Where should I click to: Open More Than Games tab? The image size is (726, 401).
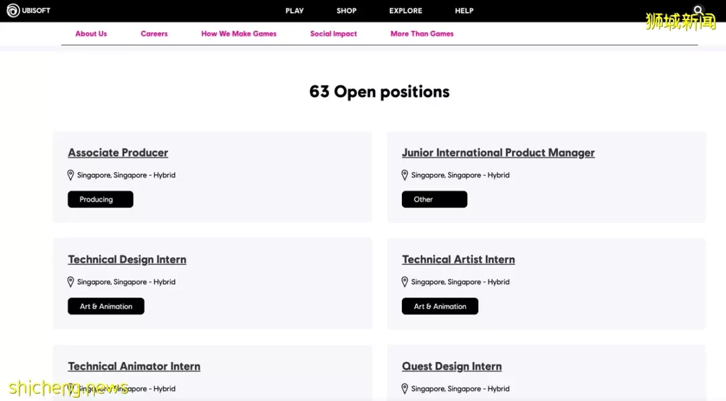[421, 34]
